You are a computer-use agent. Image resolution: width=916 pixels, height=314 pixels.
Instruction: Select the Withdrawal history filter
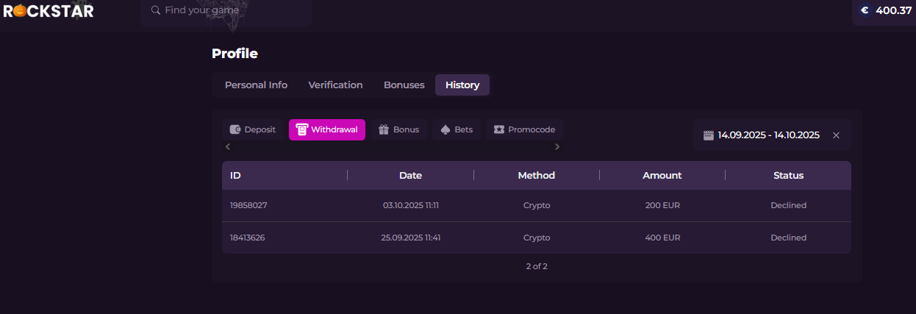coord(327,130)
